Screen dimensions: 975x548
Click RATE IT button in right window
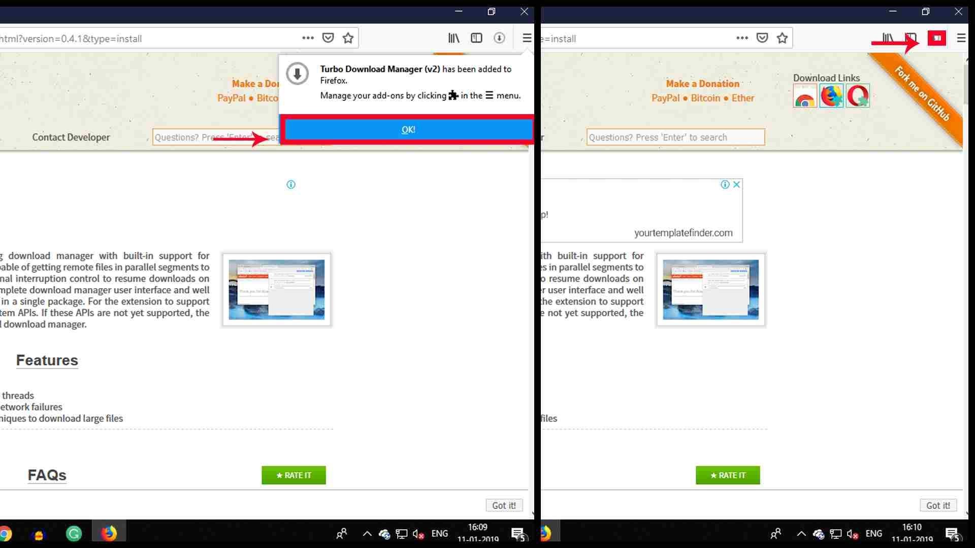(728, 475)
